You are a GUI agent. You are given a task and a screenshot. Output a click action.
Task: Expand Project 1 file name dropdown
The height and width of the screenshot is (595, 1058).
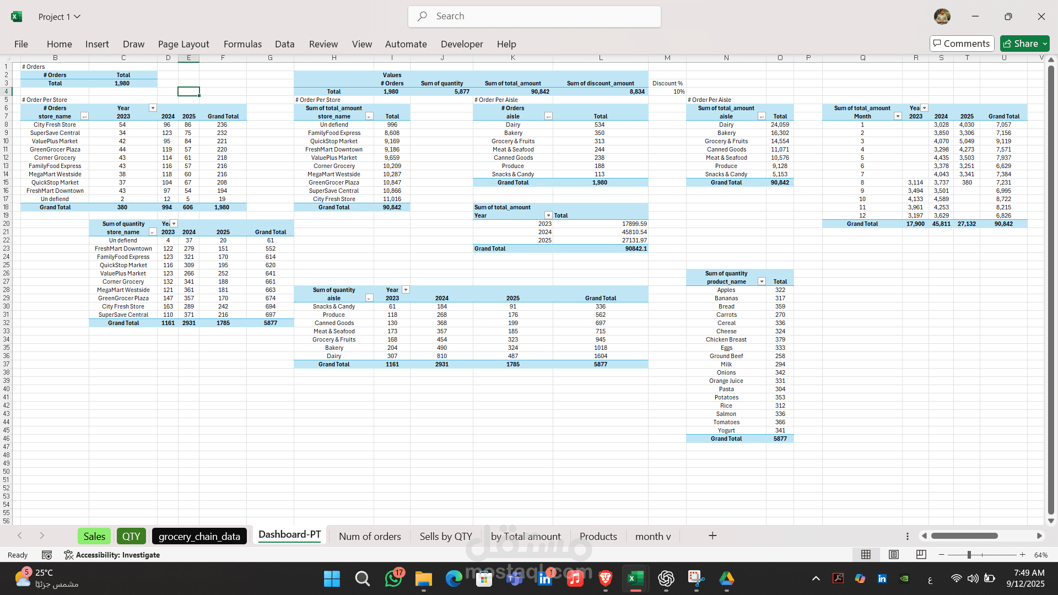(x=77, y=17)
